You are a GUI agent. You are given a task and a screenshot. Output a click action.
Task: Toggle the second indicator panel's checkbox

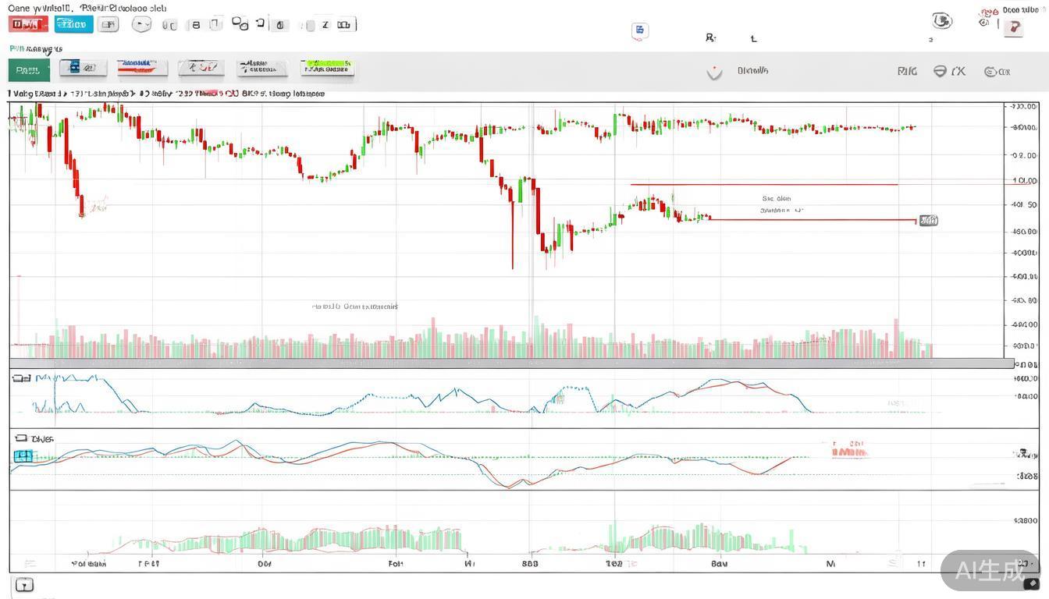tap(21, 438)
